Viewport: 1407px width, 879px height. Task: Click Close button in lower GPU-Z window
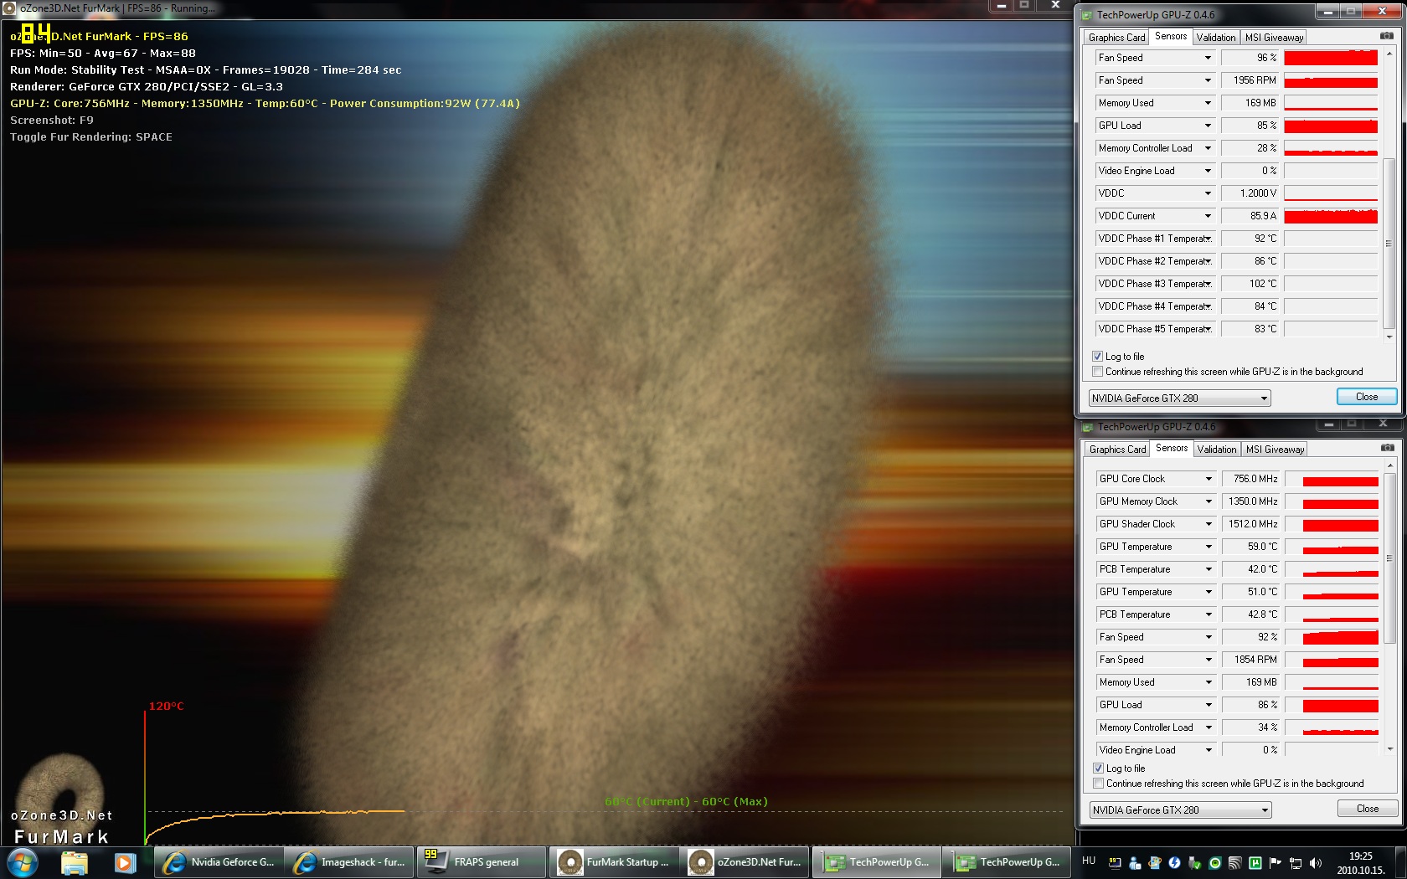pos(1367,809)
